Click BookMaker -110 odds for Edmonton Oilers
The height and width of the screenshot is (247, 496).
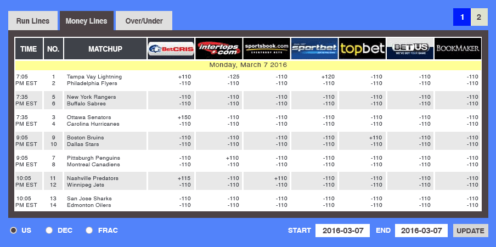click(x=472, y=205)
